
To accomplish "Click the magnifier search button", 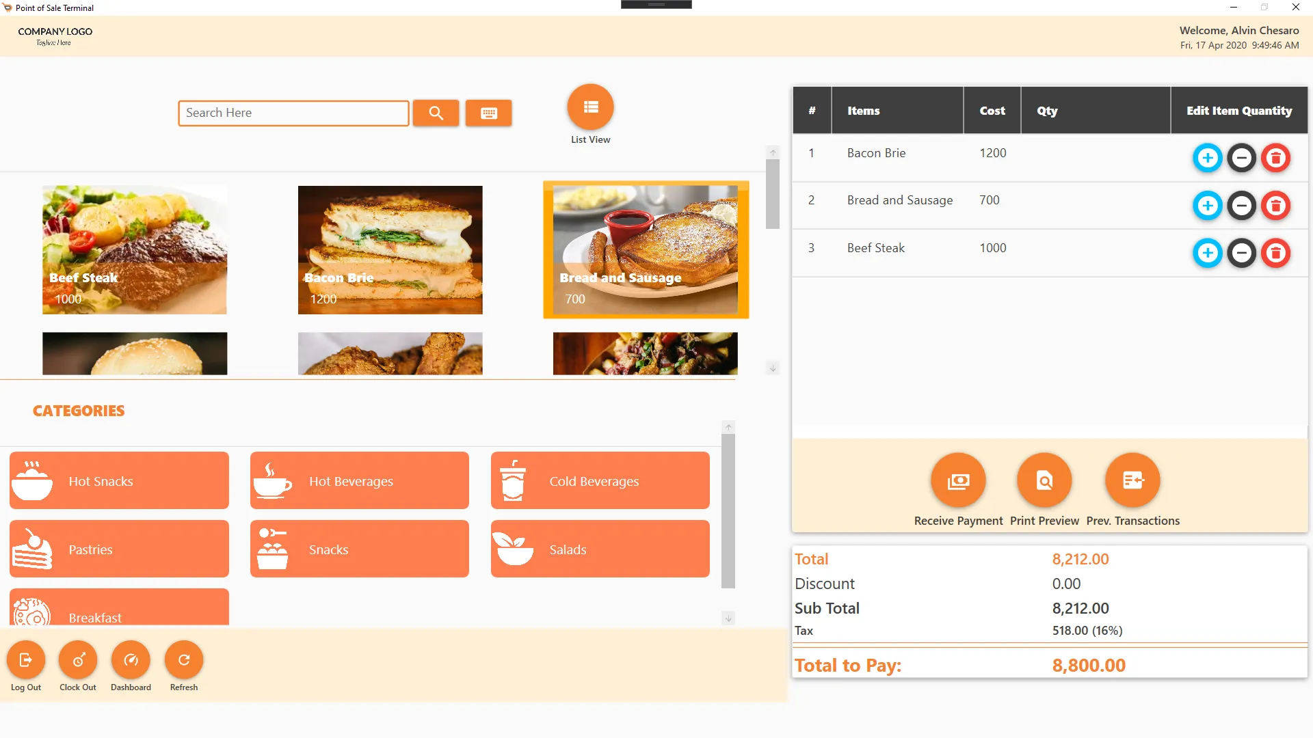I will (436, 113).
